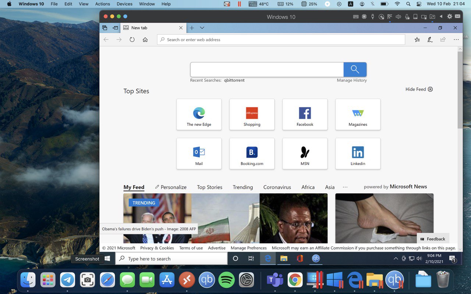471x294 pixels.
Task: Select the Trending feed tab
Action: click(243, 187)
